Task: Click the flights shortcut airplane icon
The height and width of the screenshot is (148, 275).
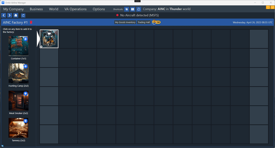Action: (127, 9)
